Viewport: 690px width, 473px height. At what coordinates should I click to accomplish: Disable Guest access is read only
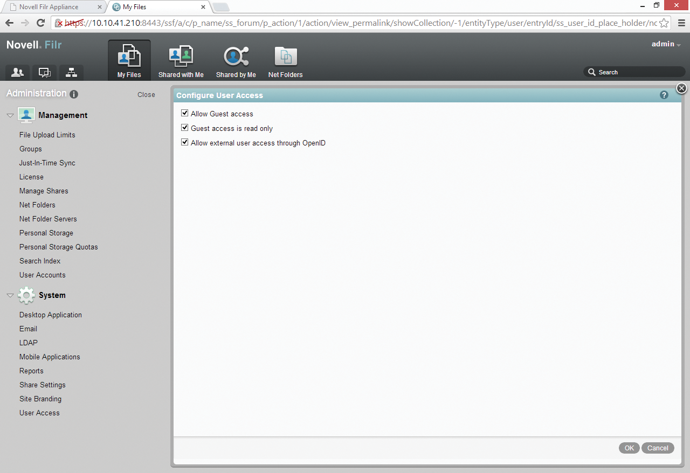(184, 128)
